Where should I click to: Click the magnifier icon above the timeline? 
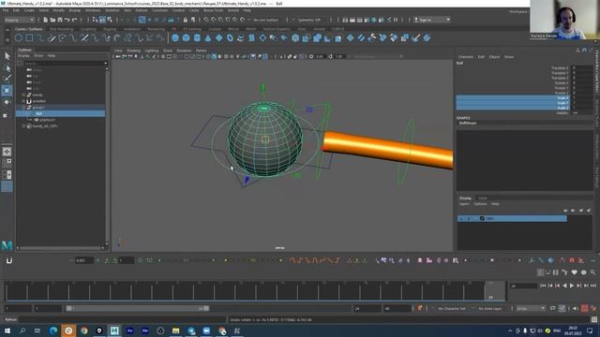point(592,272)
